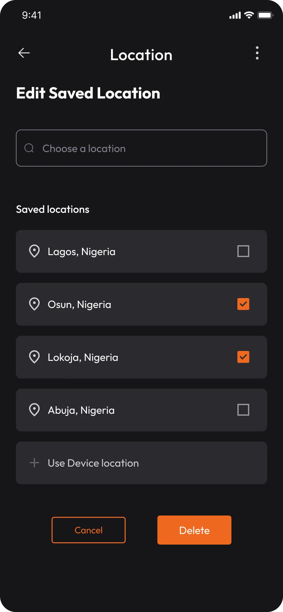283x612 pixels.
Task: Tap the pin icon beside Lokoja, Nigeria
Action: (x=34, y=357)
